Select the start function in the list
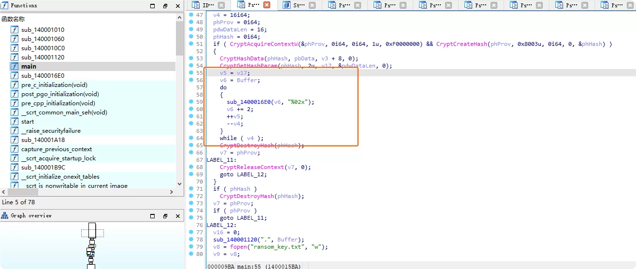 tap(28, 122)
